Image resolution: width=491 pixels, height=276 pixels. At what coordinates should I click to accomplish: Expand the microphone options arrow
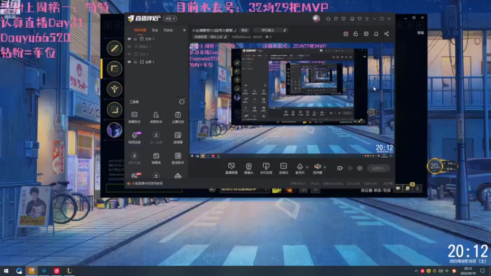pyautogui.click(x=307, y=167)
